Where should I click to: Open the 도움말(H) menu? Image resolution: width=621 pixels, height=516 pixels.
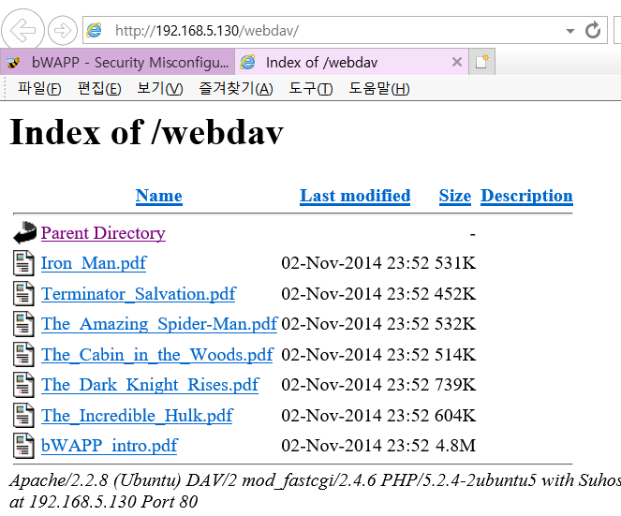pyautogui.click(x=379, y=88)
